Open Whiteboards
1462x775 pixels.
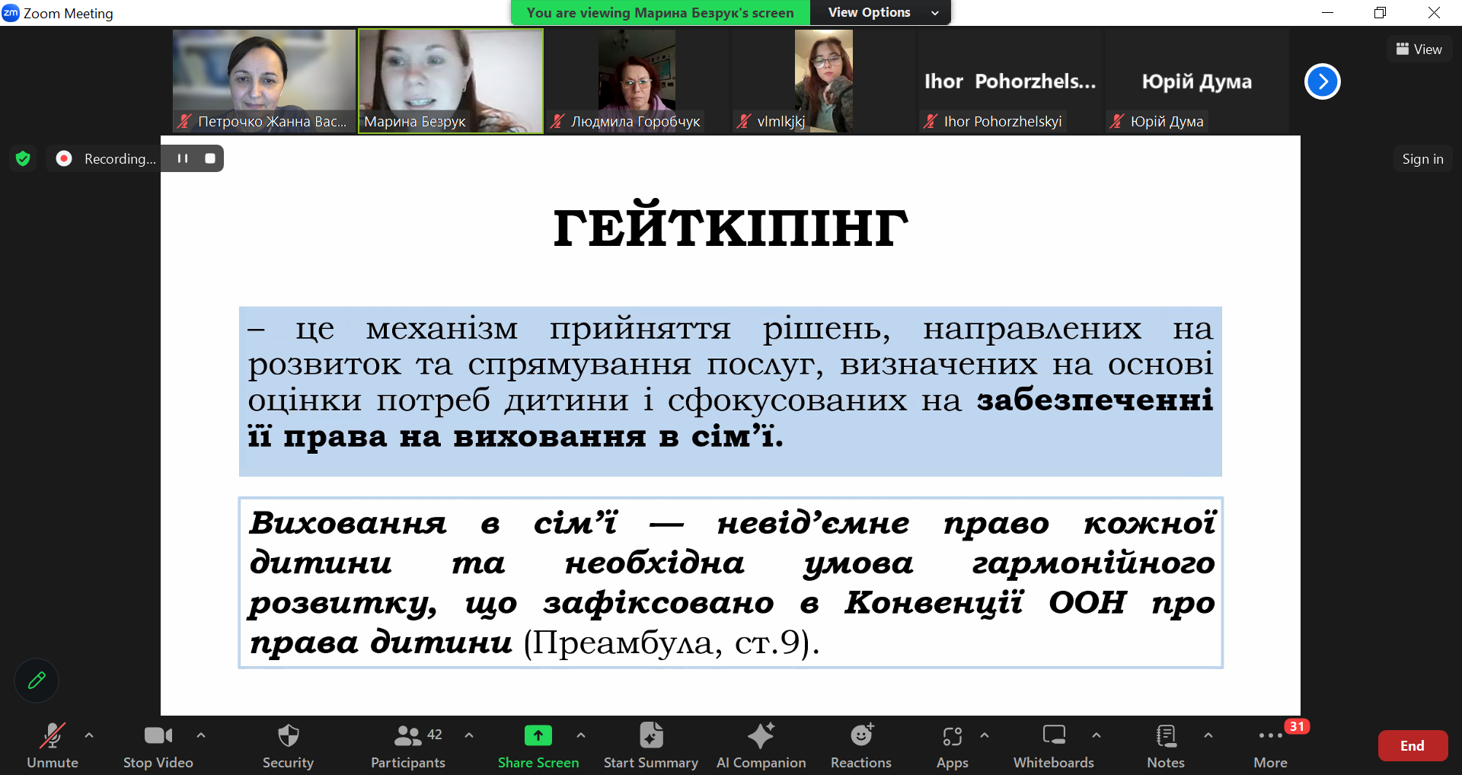pyautogui.click(x=1053, y=745)
